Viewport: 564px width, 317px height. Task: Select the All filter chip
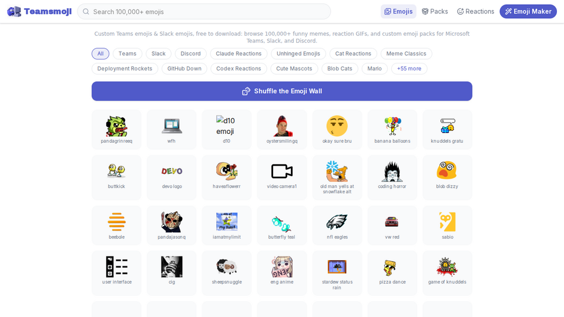tap(100, 53)
